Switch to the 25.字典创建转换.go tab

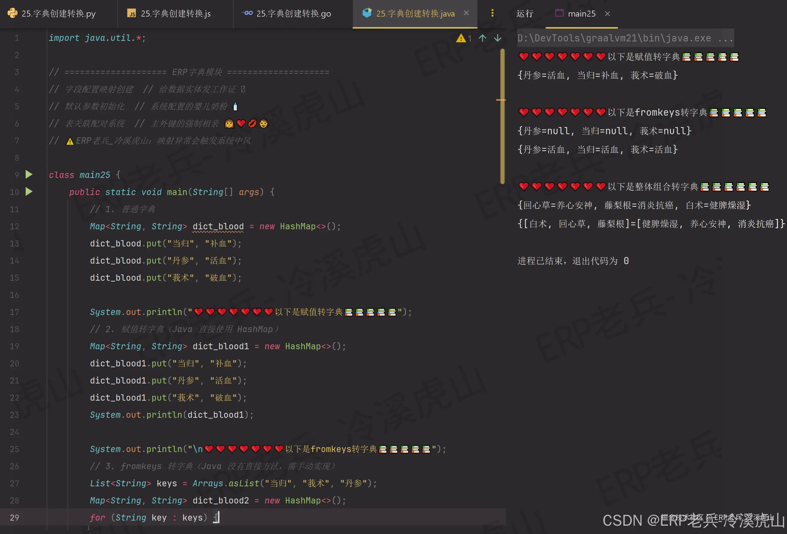tap(293, 13)
